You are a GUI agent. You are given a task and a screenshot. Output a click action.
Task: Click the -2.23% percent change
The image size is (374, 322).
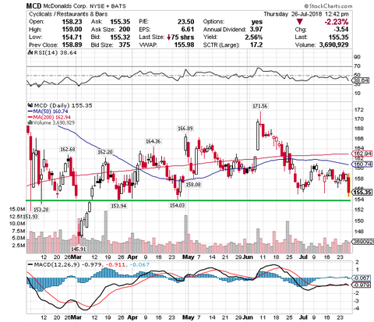[337, 22]
